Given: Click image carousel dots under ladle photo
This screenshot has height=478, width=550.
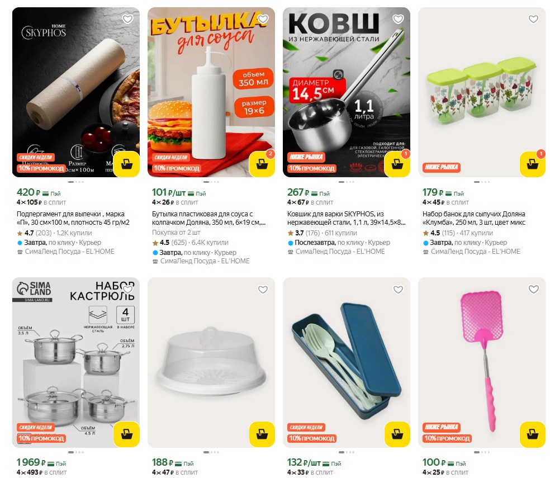Looking at the screenshot, I should coord(346,182).
